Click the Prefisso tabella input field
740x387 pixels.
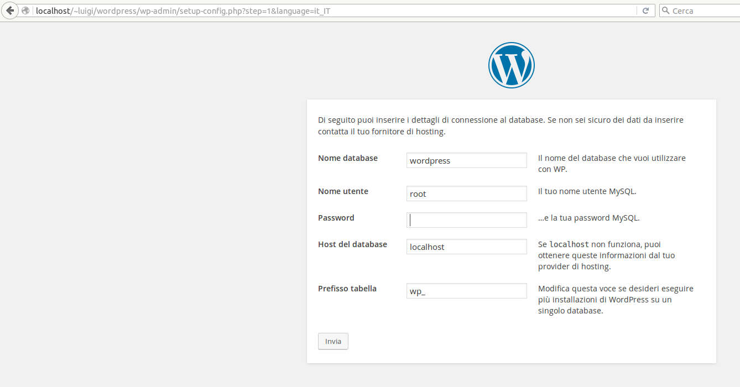tap(467, 291)
